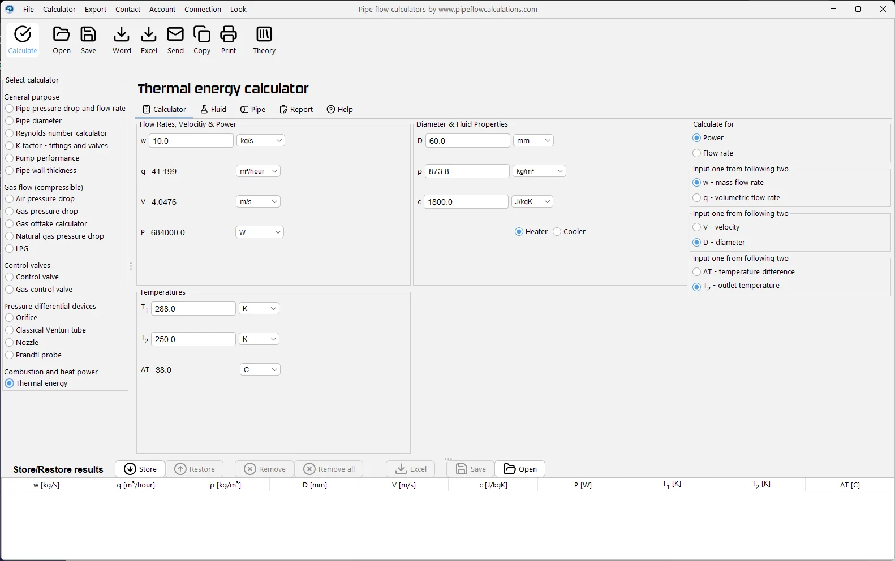Image resolution: width=895 pixels, height=561 pixels.
Task: Click the Remove all button
Action: click(x=329, y=469)
